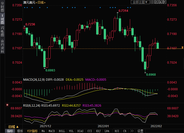Switch to the 模板 bottom tab

pos(20,131)
